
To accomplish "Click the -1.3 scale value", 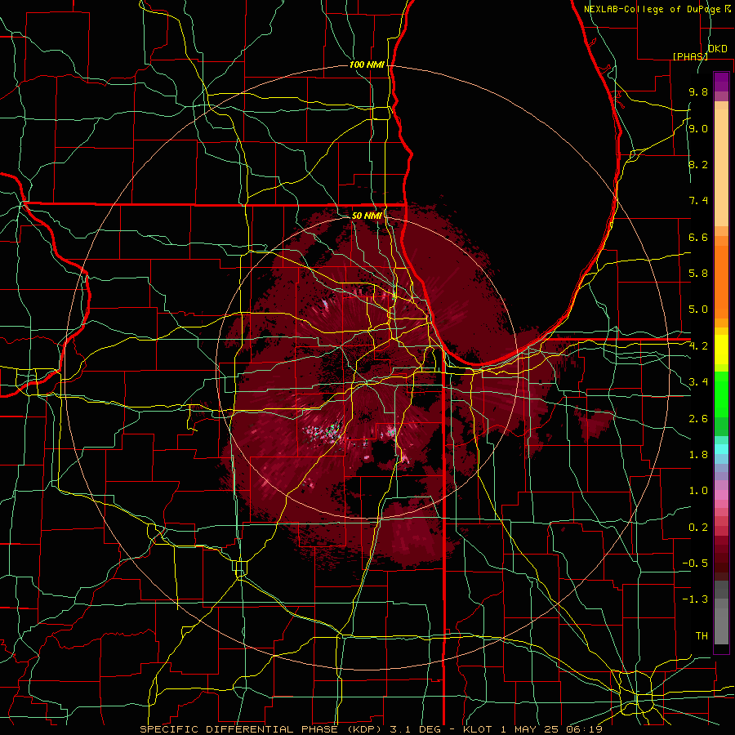I will (695, 599).
